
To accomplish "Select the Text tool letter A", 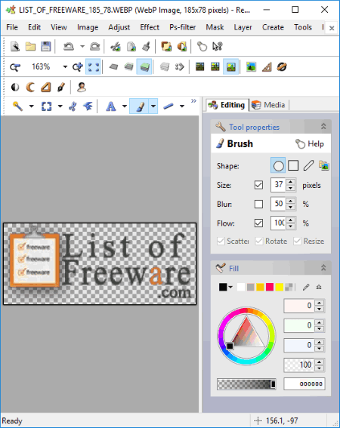I will [111, 106].
